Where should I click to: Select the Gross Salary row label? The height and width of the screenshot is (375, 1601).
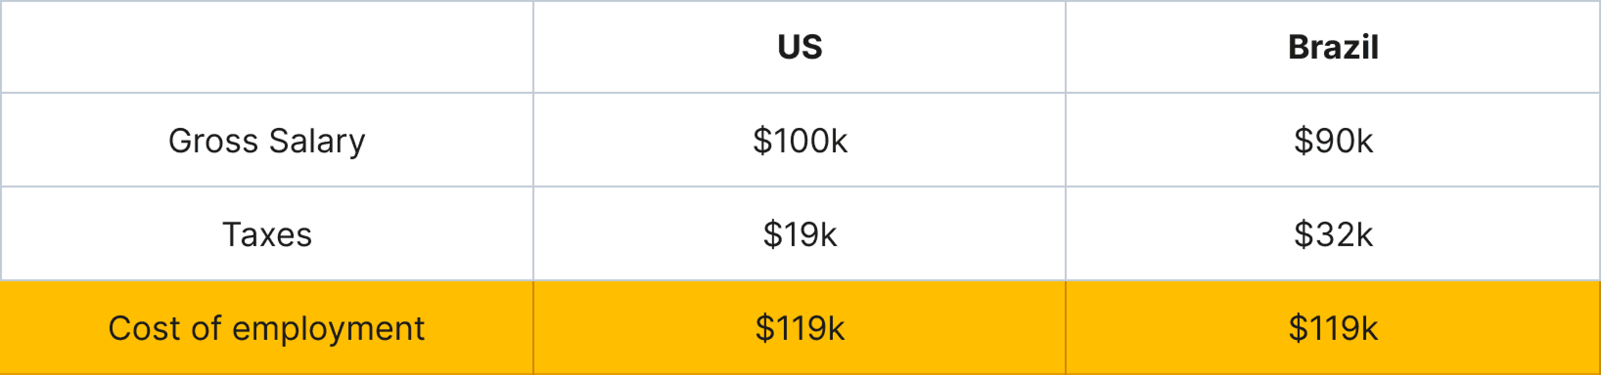pos(267,141)
